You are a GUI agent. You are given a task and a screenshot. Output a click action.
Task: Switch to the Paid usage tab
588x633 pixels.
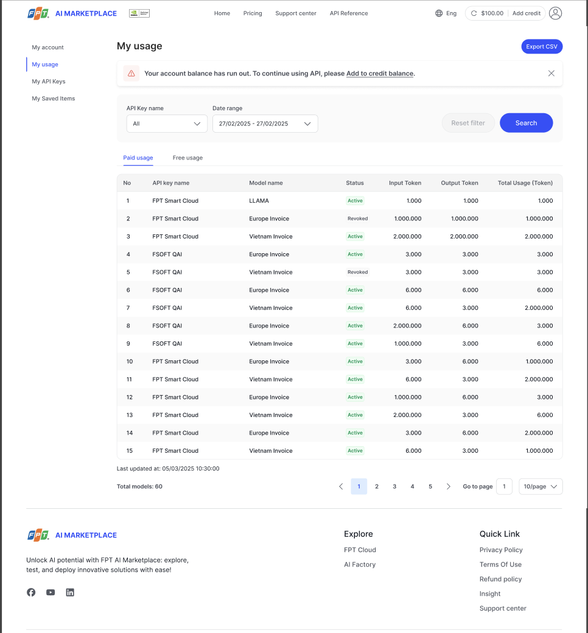138,158
